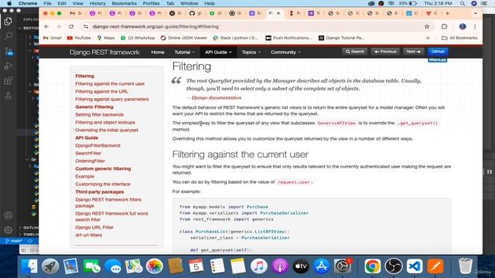Bookmark this page with star icon
The image size is (495, 278).
pyautogui.click(x=427, y=27)
